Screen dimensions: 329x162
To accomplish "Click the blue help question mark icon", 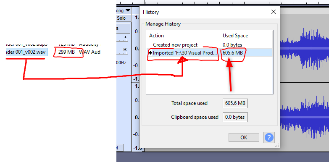I will (269, 138).
